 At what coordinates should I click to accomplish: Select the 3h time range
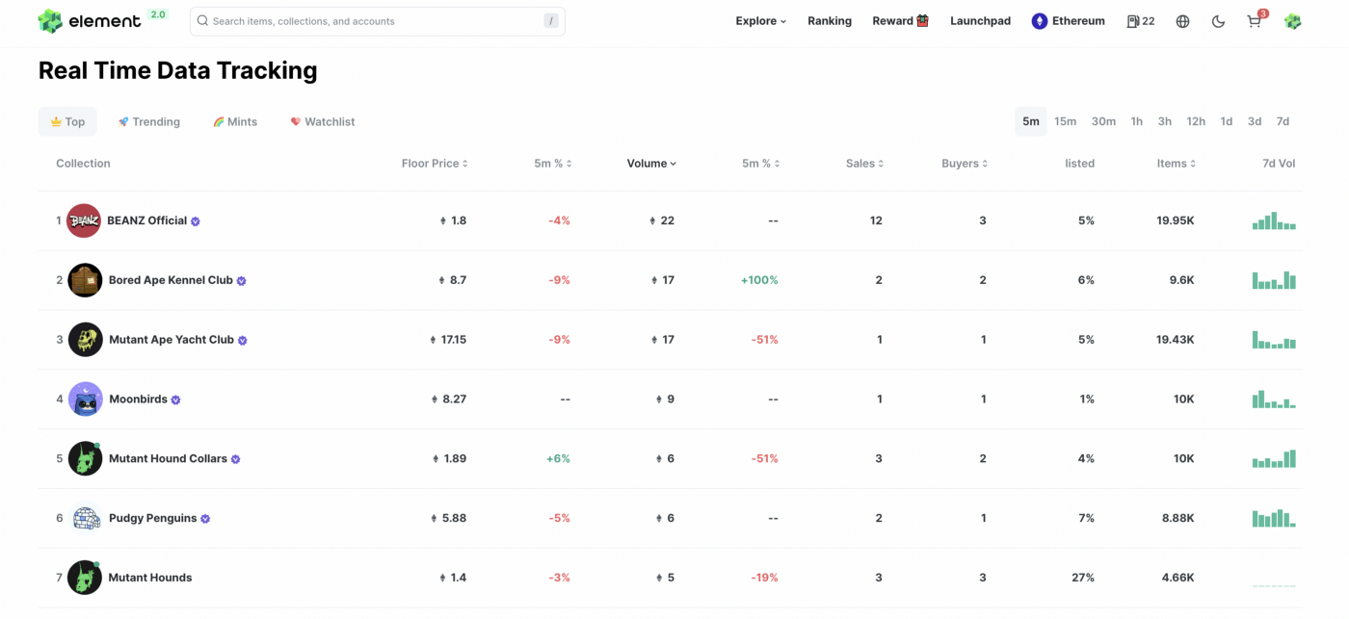pos(1165,121)
